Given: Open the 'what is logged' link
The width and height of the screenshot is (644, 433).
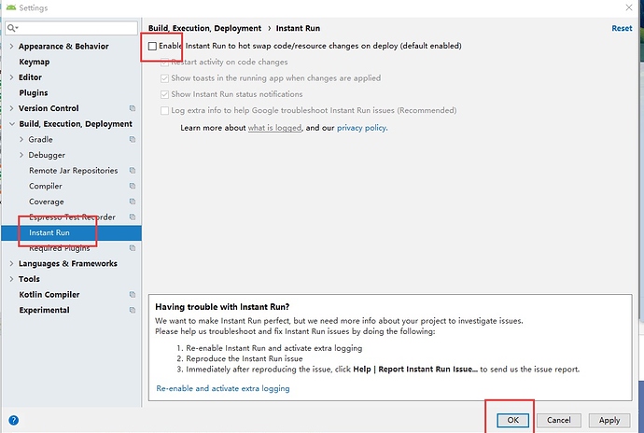Looking at the screenshot, I should 274,128.
